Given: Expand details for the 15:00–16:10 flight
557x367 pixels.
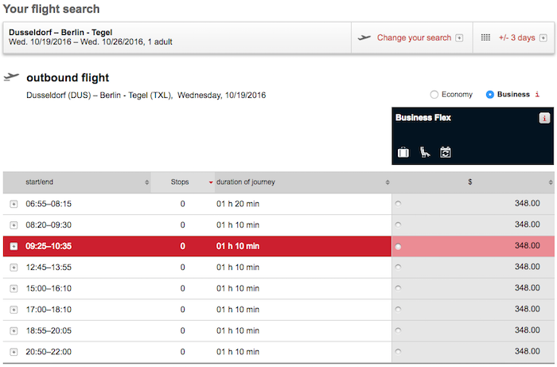Looking at the screenshot, I should tap(14, 288).
